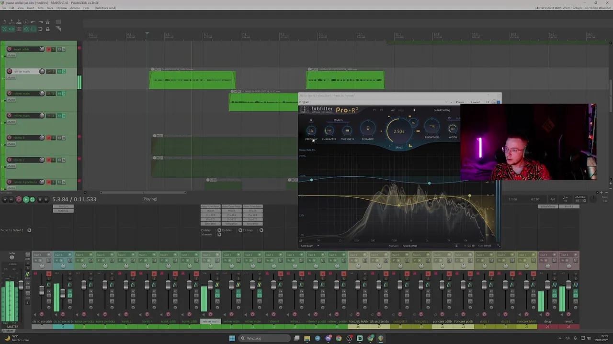Click the Character knob in Pro-R 2
This screenshot has width=613, height=344.
(x=329, y=130)
